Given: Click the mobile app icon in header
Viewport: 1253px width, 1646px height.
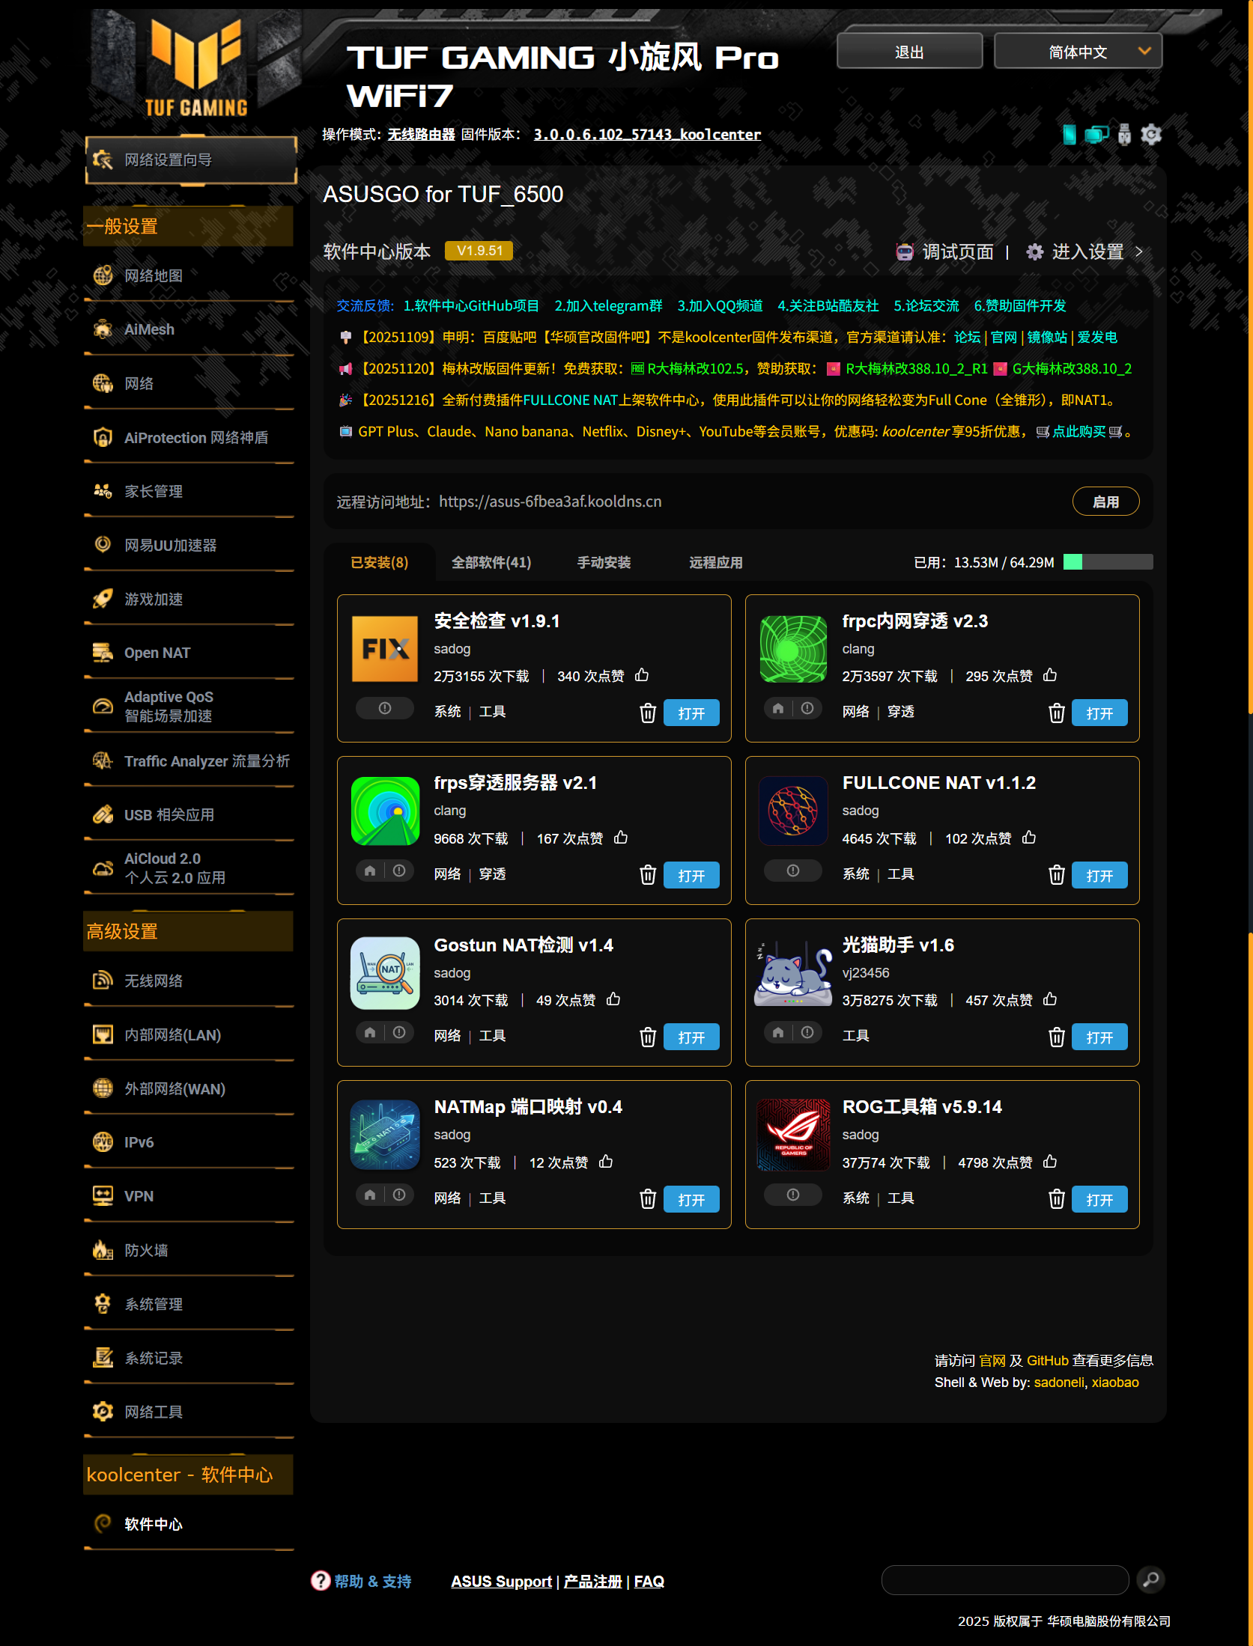Looking at the screenshot, I should click(1069, 135).
